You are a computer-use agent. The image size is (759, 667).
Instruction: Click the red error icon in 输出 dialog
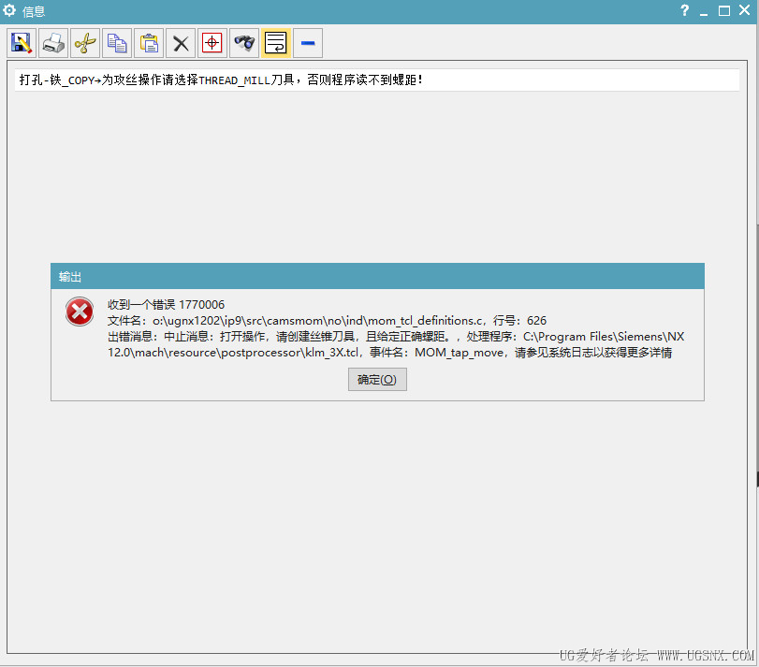point(80,311)
